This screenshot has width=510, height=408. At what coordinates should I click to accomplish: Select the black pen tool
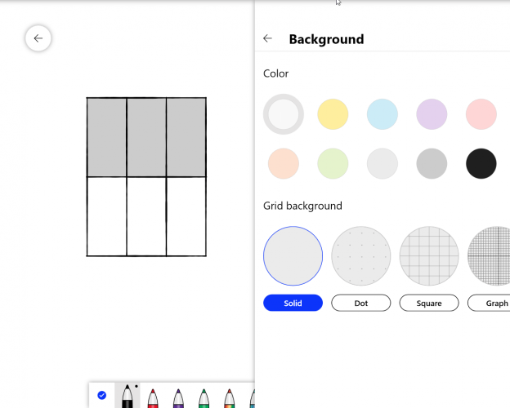coord(127,396)
